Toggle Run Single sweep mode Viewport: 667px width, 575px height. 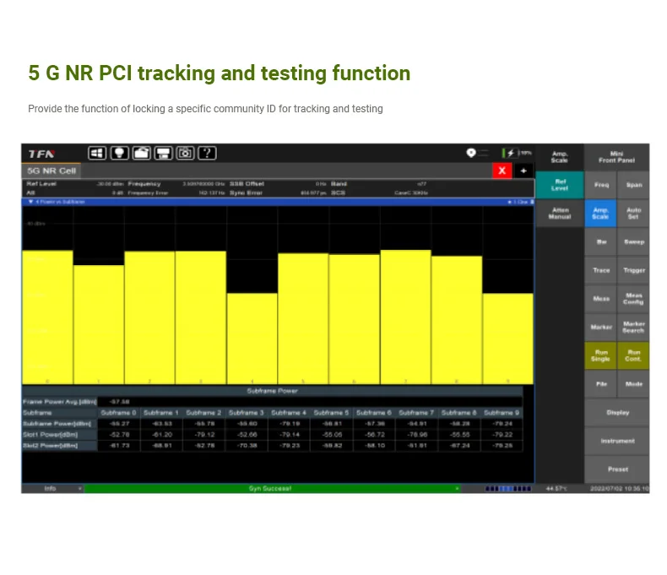(601, 355)
